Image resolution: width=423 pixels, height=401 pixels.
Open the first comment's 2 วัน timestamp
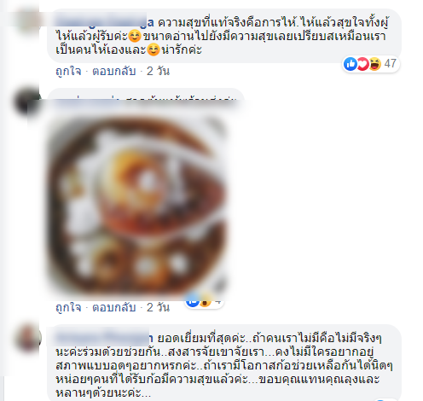click(158, 71)
